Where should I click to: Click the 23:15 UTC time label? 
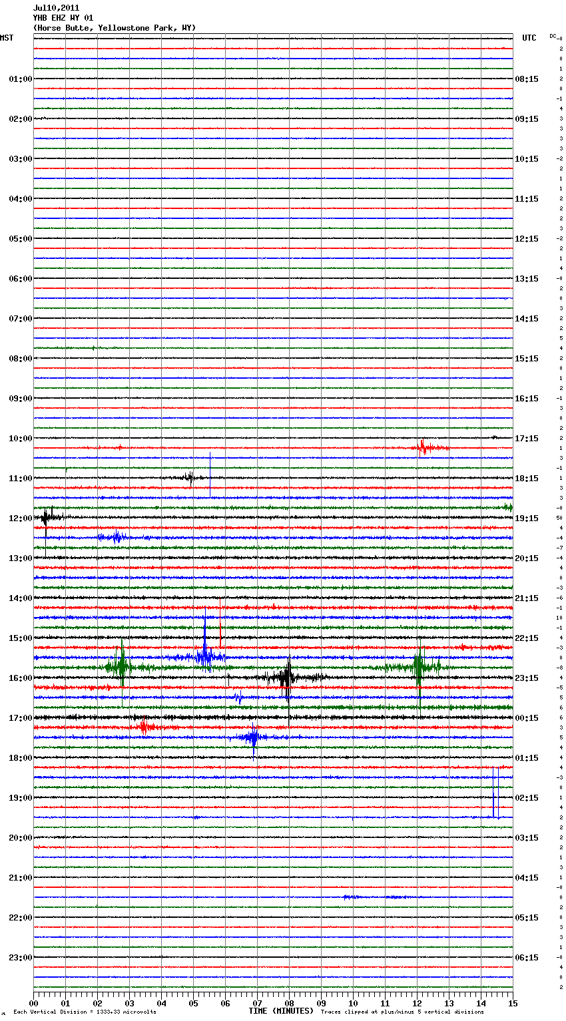[x=527, y=678]
